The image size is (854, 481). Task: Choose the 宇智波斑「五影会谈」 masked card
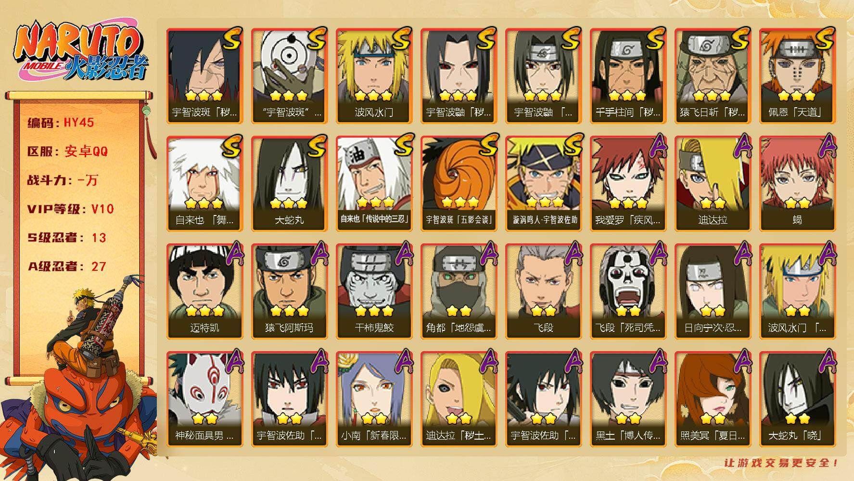[459, 184]
